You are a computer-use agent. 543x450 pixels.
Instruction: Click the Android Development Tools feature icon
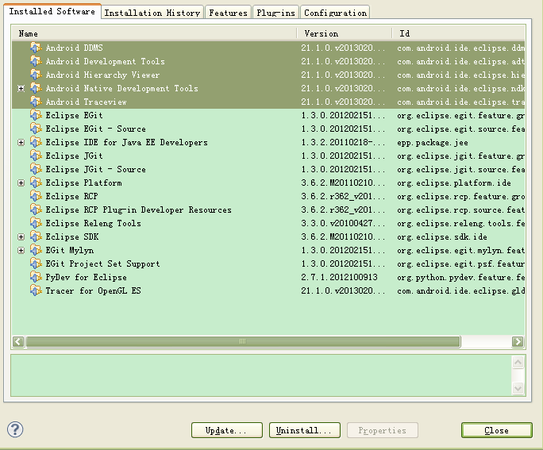tap(36, 61)
